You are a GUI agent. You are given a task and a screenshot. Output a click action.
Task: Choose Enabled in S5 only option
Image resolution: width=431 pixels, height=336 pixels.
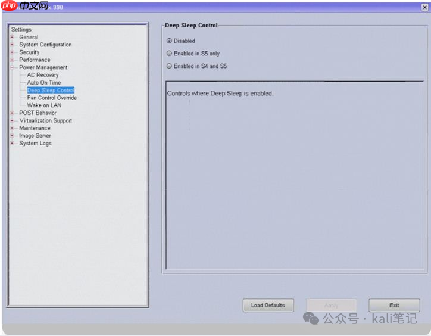tap(169, 54)
